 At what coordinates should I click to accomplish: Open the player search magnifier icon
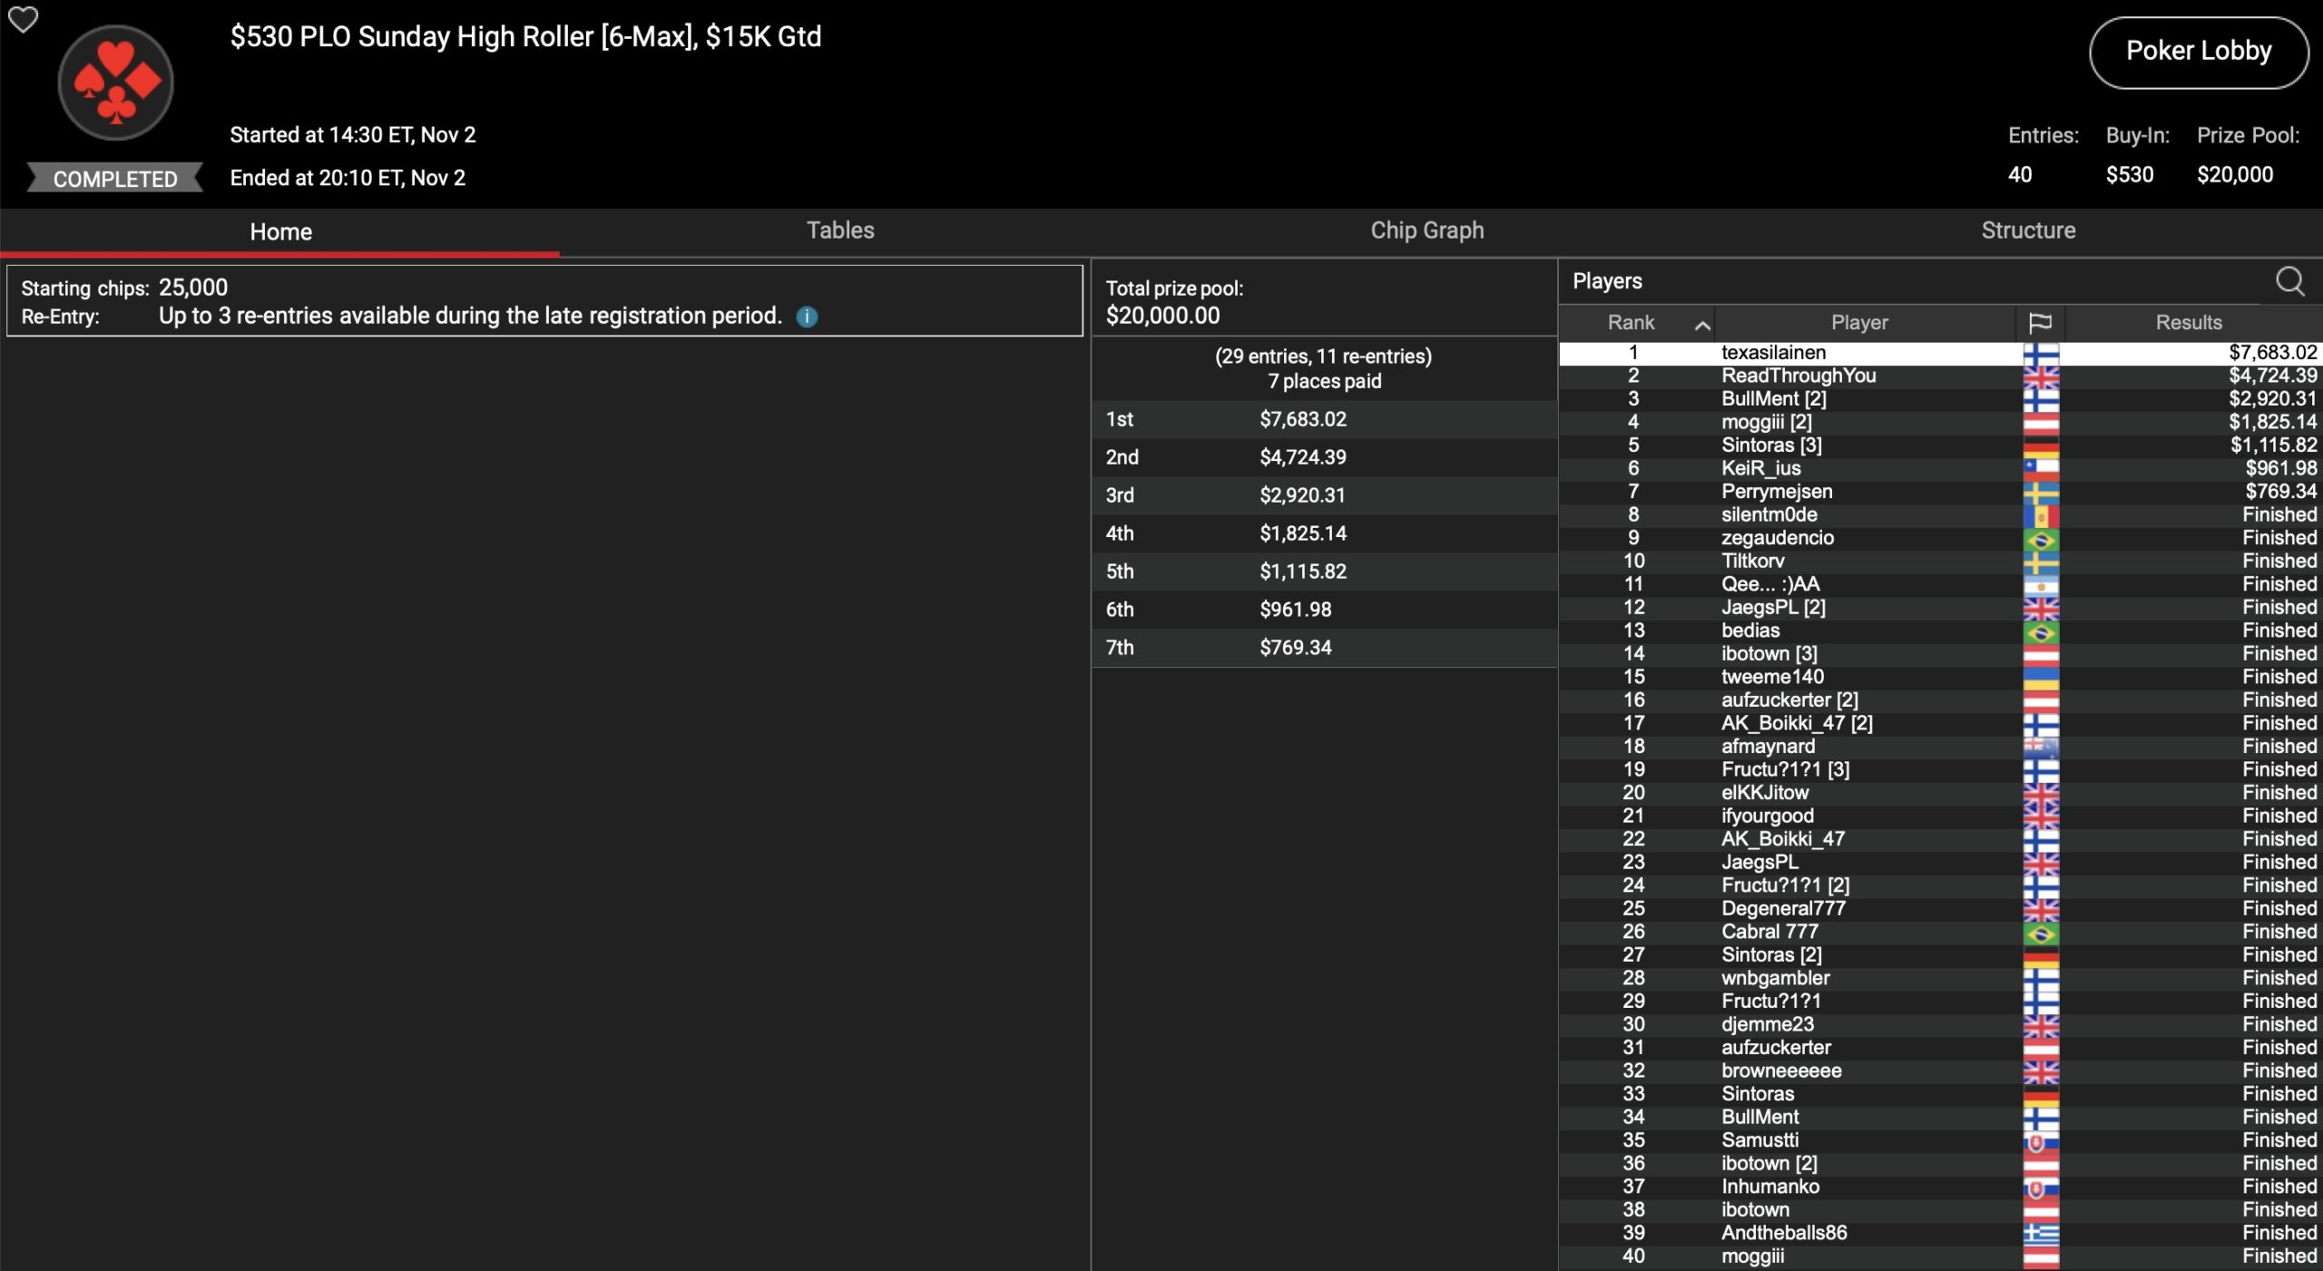[x=2289, y=281]
